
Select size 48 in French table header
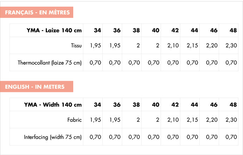(233, 30)
